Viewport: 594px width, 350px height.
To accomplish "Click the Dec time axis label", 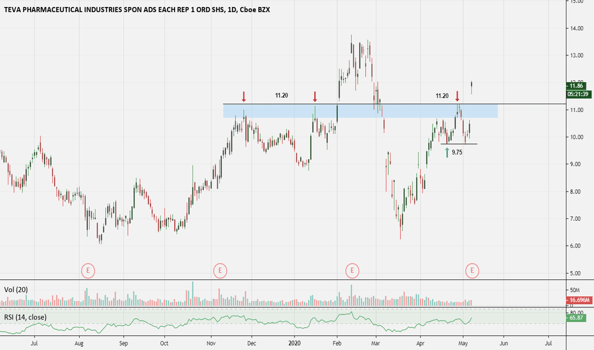I will (252, 344).
